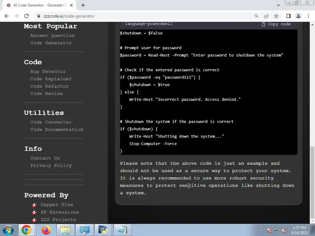Open the Windows Start menu

(8, 230)
